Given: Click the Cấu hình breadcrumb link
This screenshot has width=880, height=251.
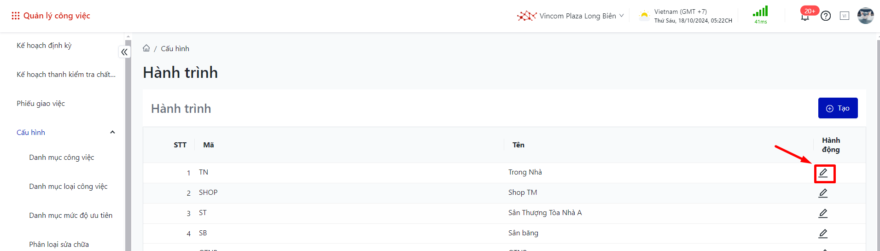Looking at the screenshot, I should coord(175,49).
